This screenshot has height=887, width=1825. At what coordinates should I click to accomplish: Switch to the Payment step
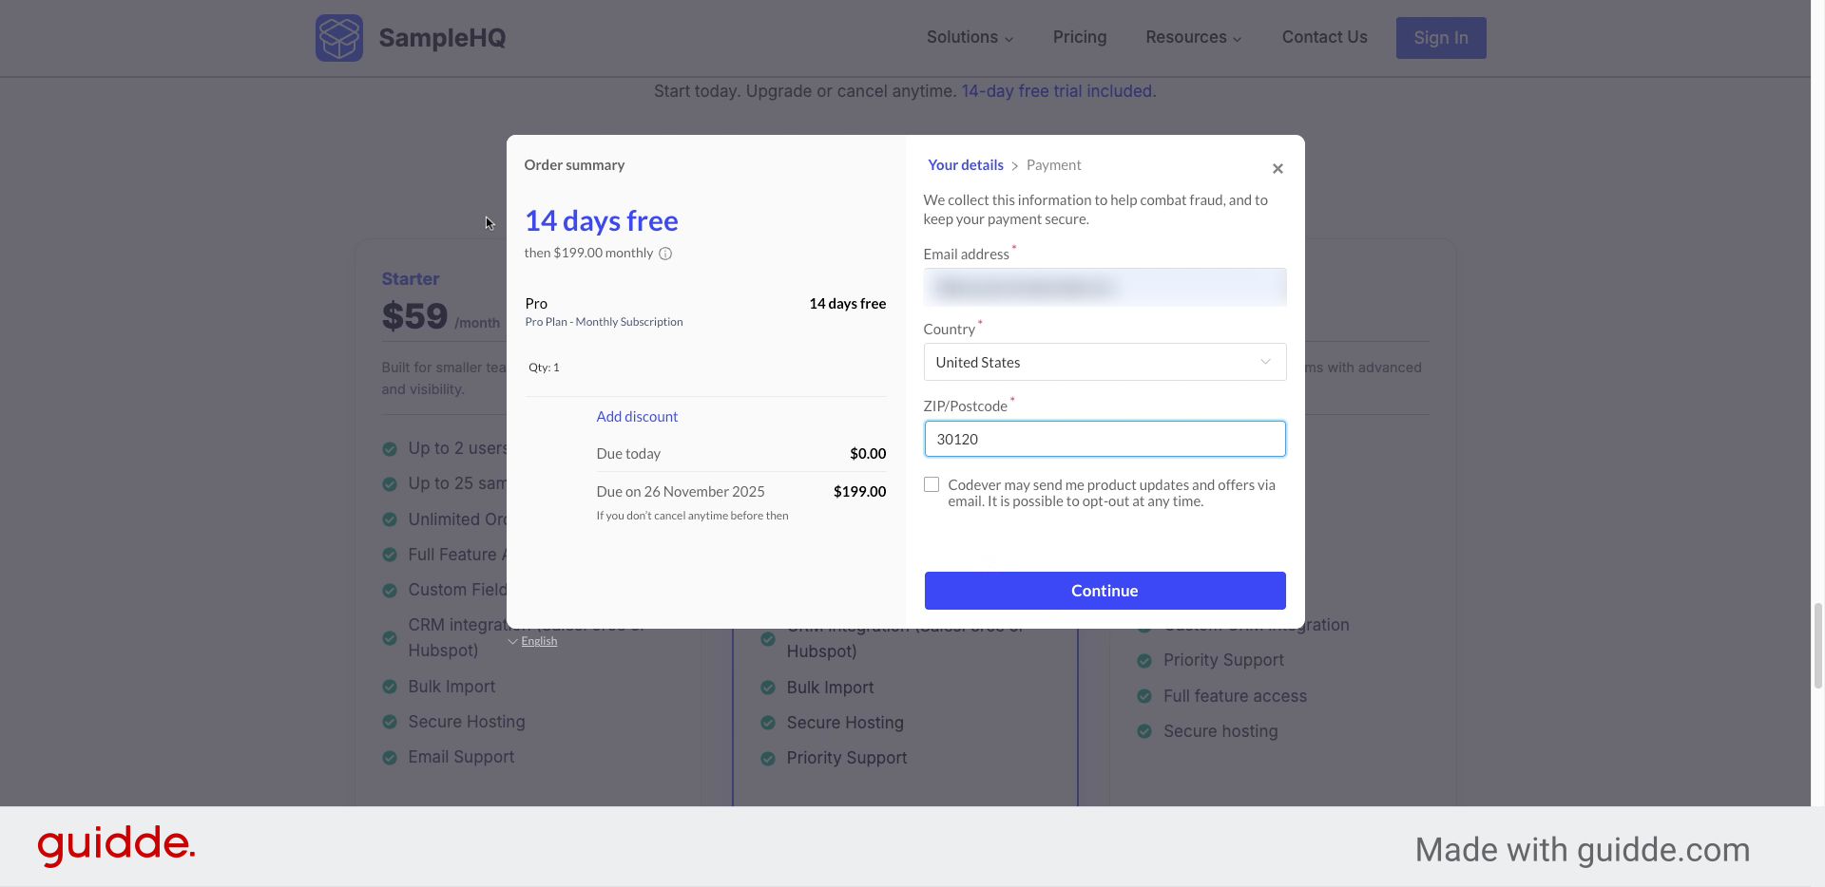[1053, 164]
